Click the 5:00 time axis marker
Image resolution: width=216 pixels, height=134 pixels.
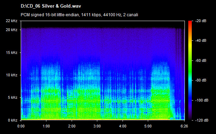point(148,126)
